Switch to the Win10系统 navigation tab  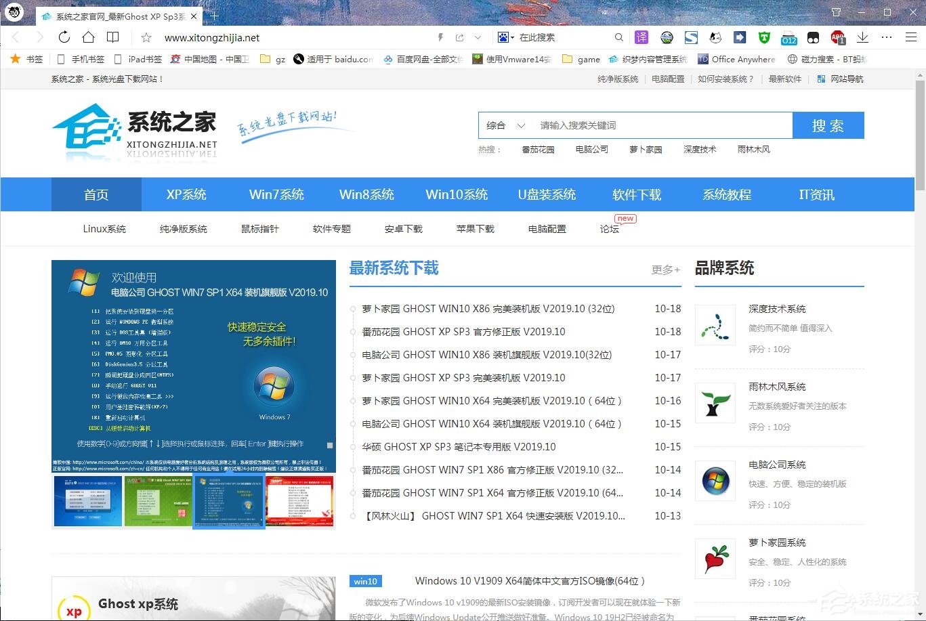(457, 194)
